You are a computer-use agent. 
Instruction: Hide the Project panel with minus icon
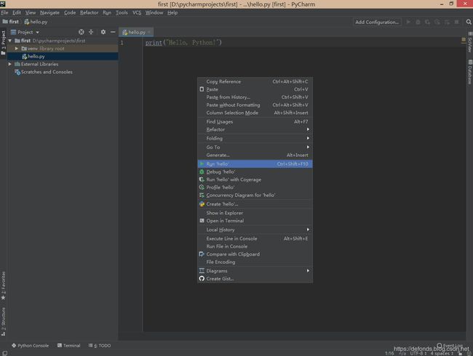click(x=113, y=32)
